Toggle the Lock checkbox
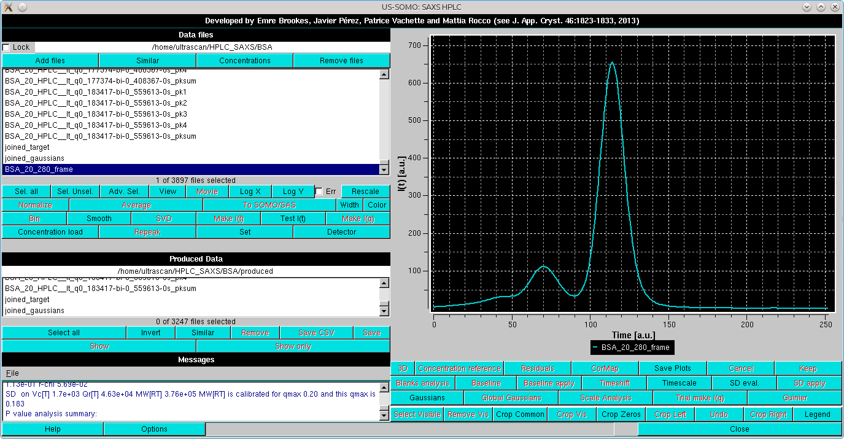844x439 pixels. [6, 47]
